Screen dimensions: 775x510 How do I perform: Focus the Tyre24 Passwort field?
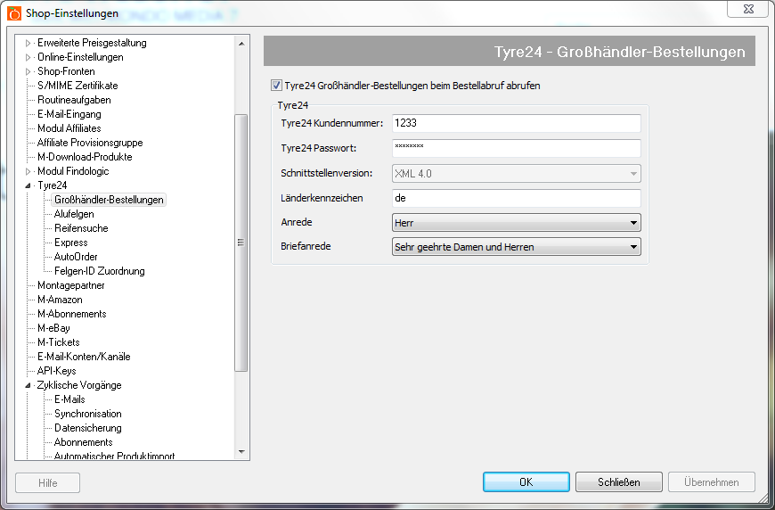[517, 148]
